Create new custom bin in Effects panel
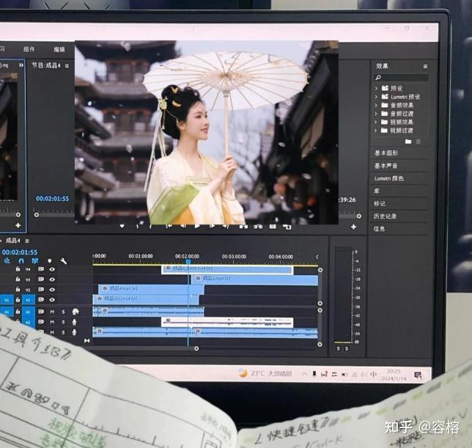Screen dimensions: 472x448 [x=408, y=142]
